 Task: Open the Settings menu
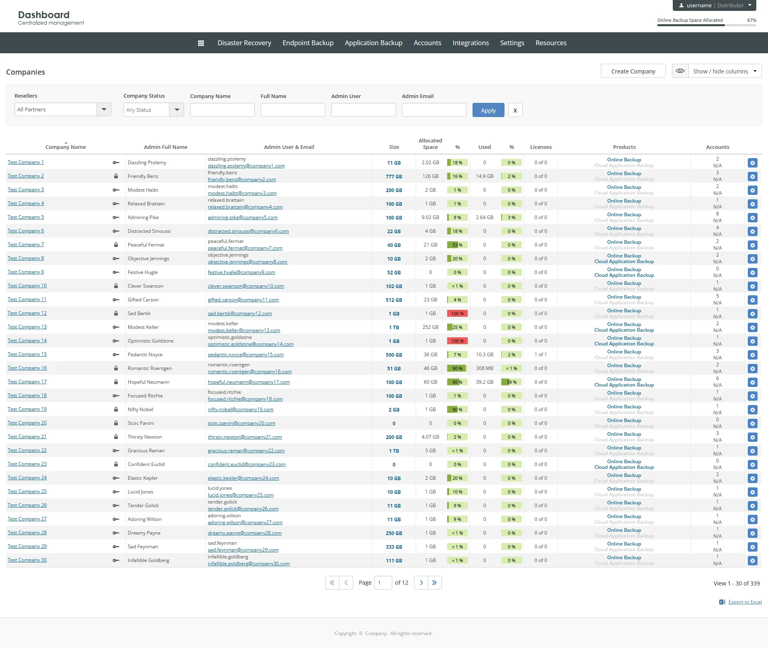(512, 43)
